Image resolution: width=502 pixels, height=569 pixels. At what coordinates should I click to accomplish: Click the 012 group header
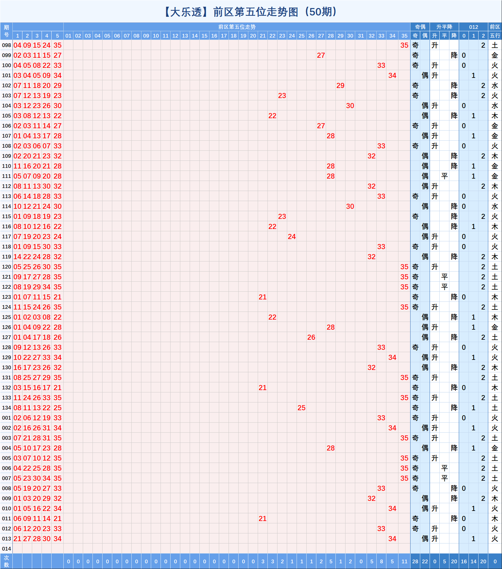(x=474, y=27)
